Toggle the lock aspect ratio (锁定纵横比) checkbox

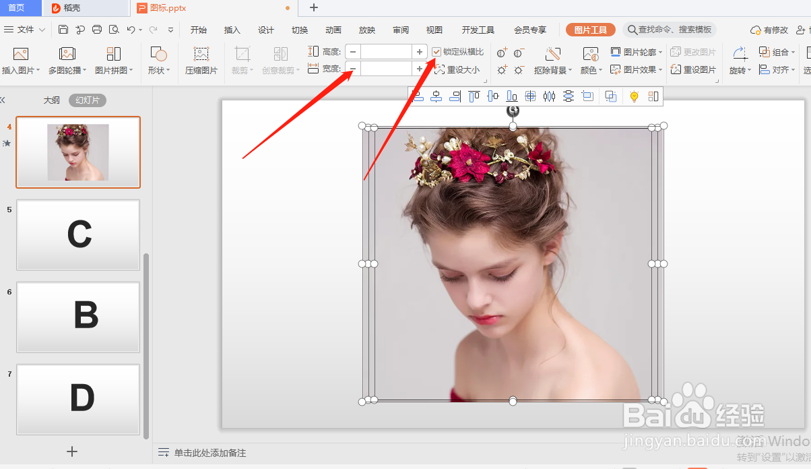(437, 52)
